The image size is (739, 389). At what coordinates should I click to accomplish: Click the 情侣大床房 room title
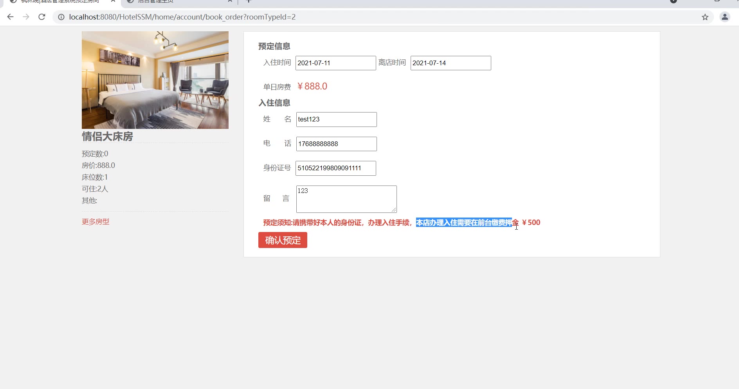click(107, 136)
